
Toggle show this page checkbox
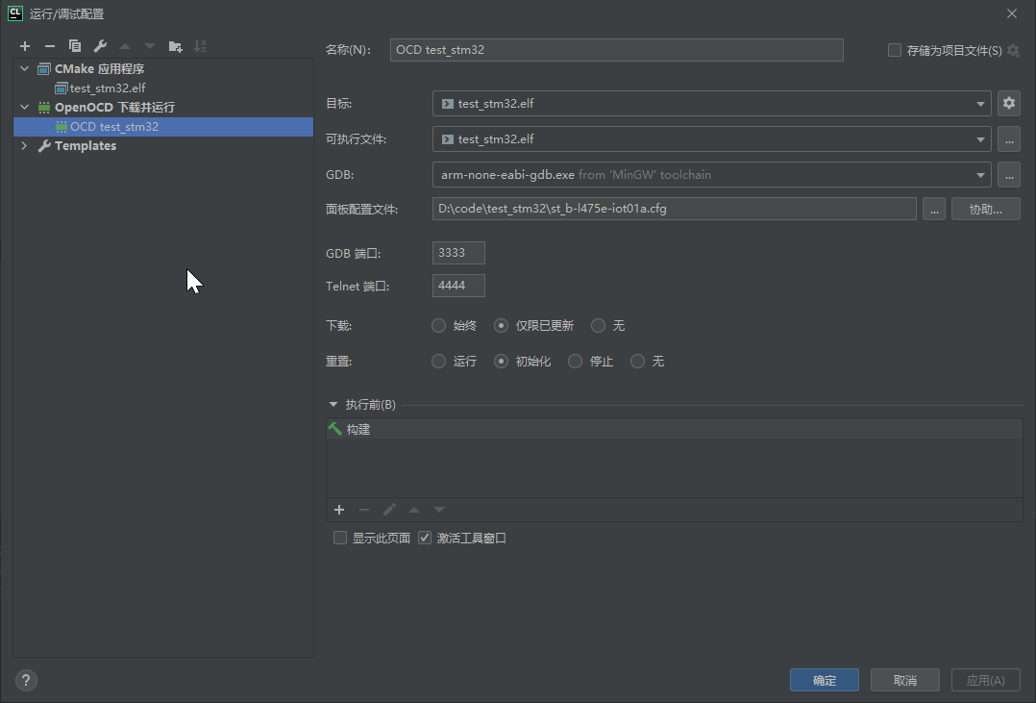(340, 538)
